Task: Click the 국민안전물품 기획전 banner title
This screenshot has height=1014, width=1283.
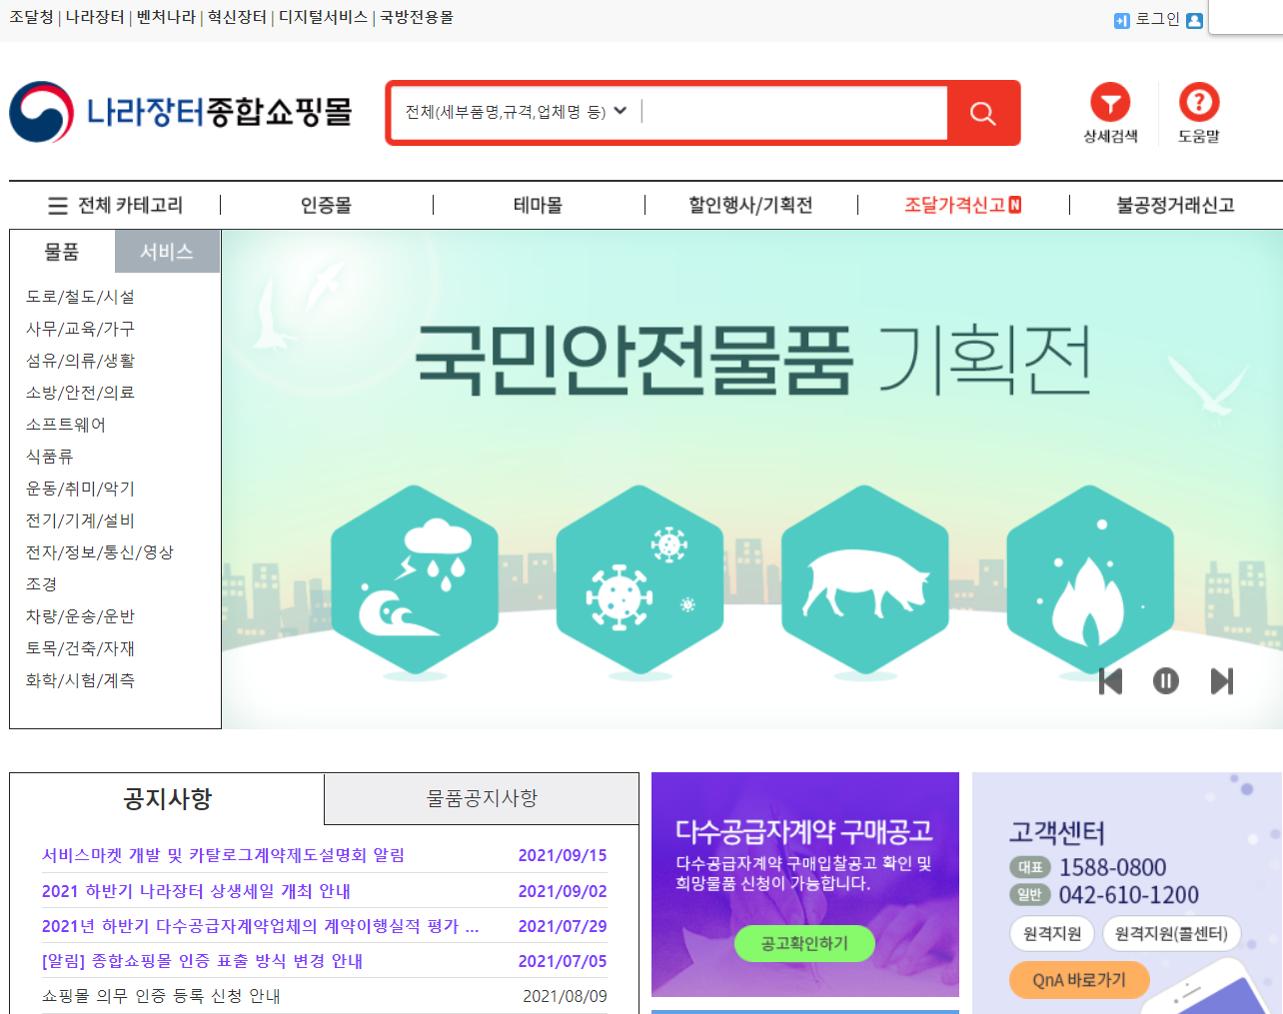Action: (752, 360)
